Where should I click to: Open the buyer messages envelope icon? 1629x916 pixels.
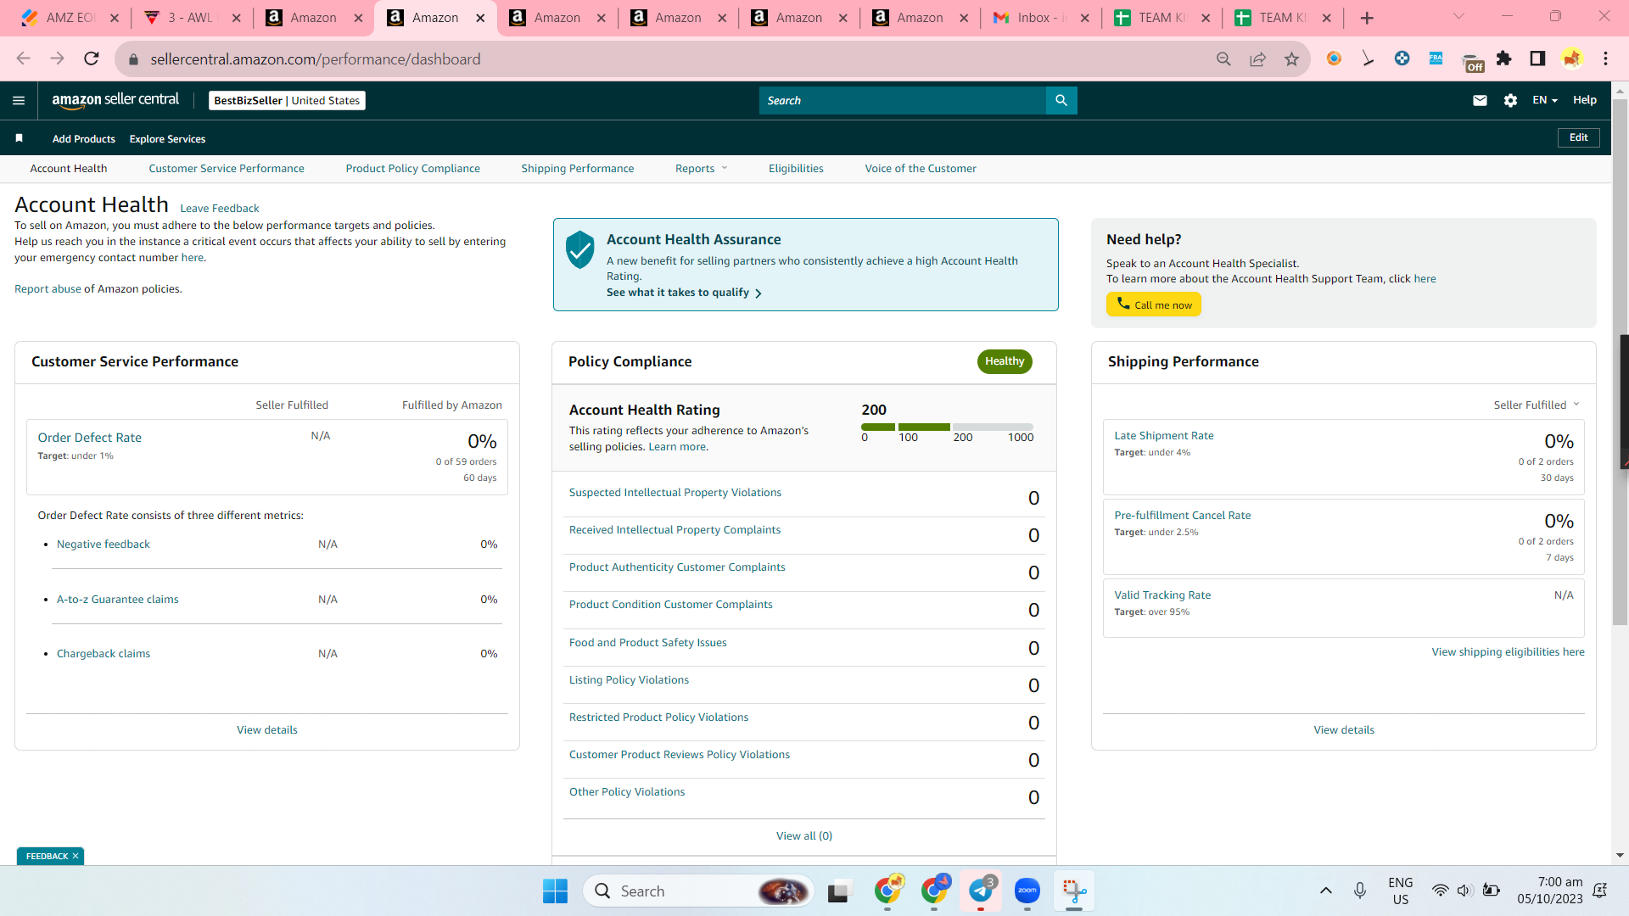1480,100
